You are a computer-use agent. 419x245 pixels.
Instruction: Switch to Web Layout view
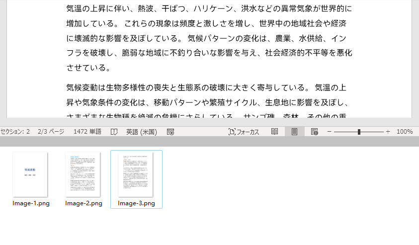[x=315, y=132]
